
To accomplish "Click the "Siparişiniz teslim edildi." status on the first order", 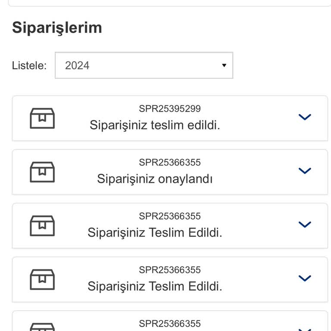I will point(155,125).
